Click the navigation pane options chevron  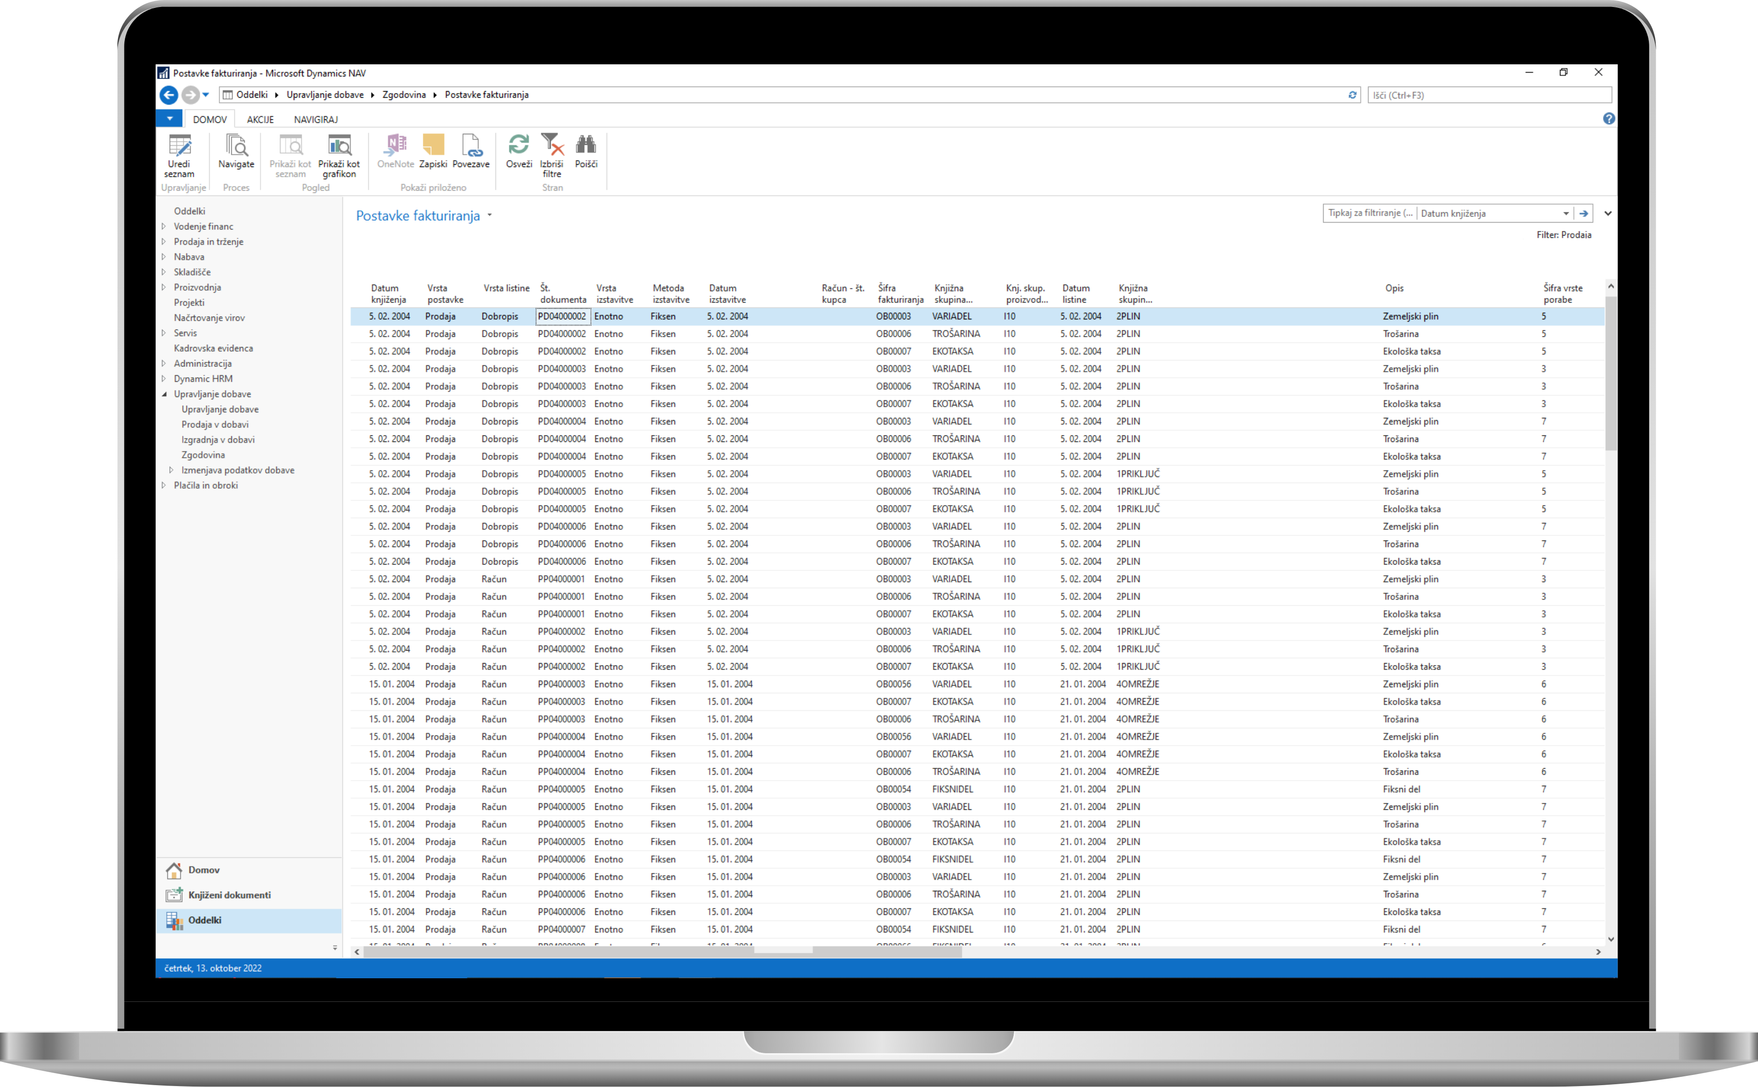pos(335,948)
